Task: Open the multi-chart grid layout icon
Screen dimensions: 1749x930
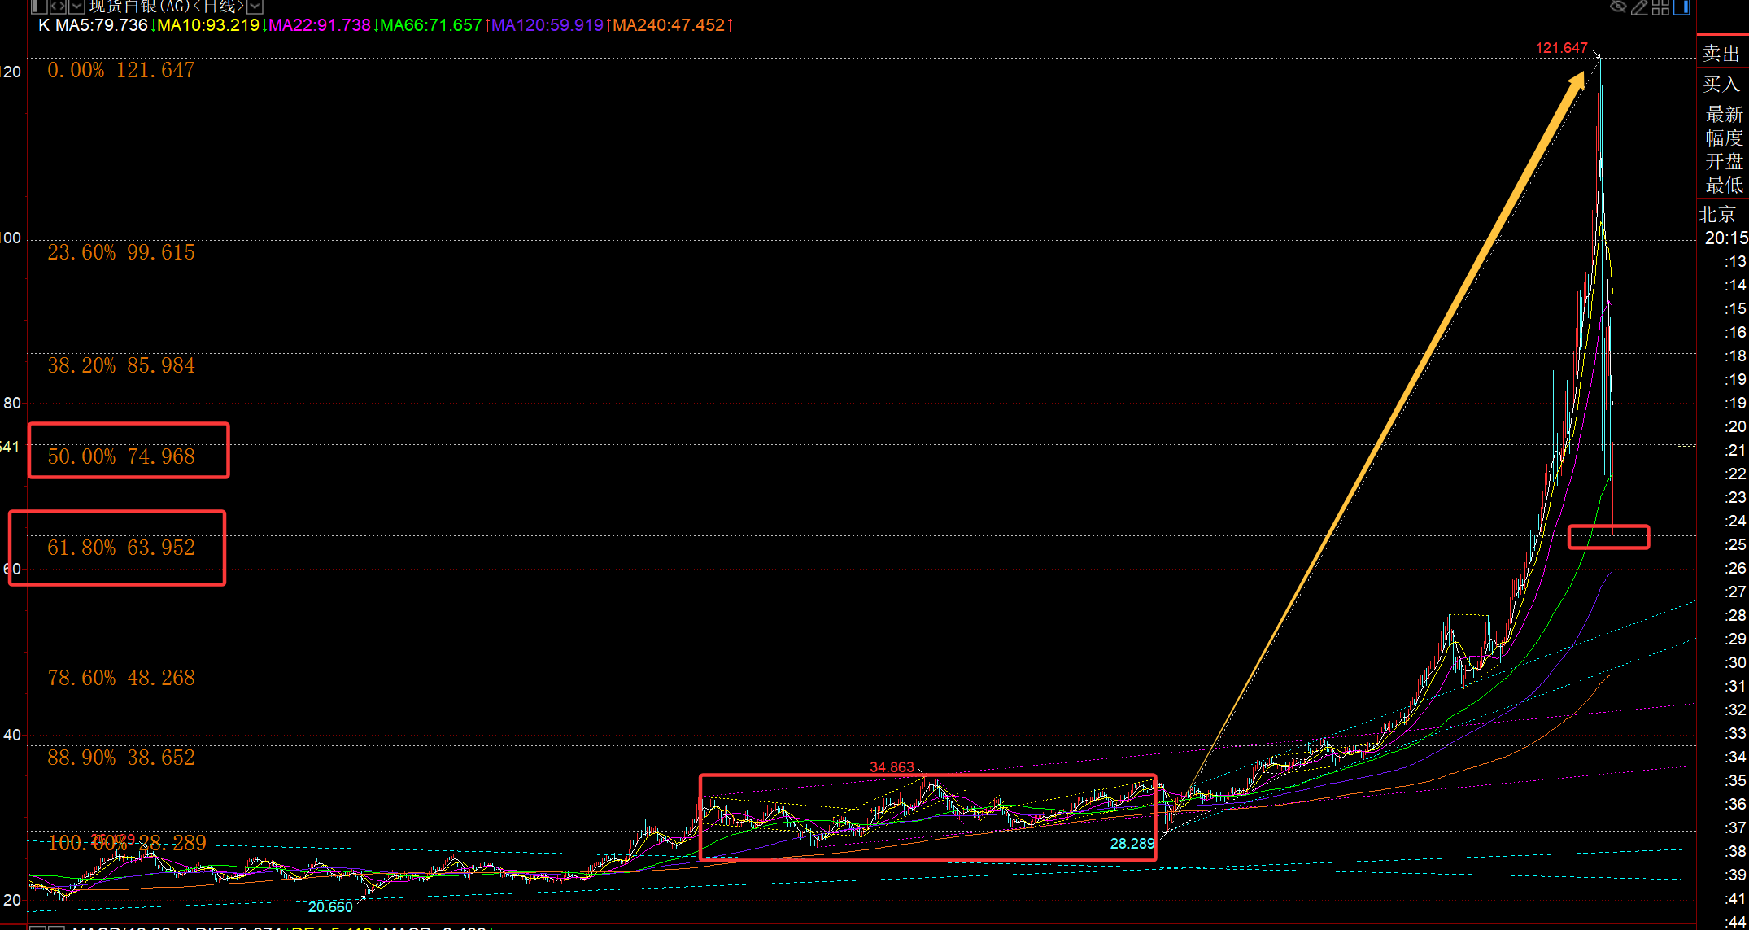Action: pos(1660,7)
